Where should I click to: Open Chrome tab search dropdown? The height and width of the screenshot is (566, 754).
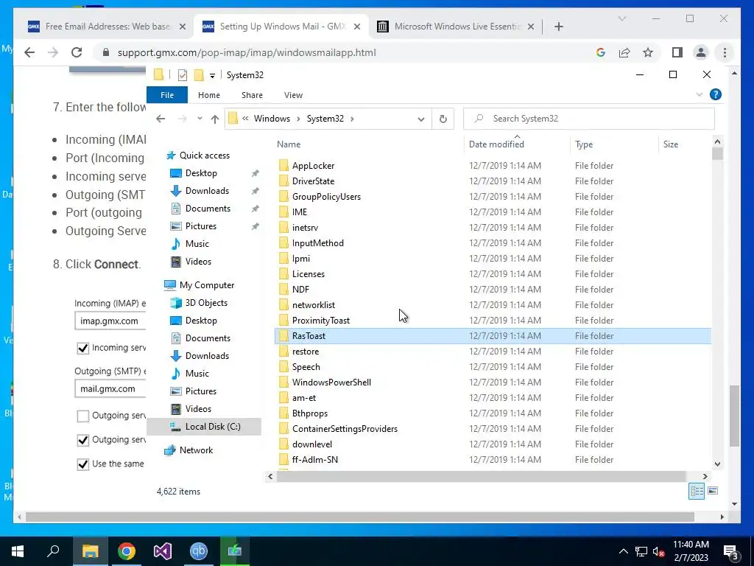pyautogui.click(x=621, y=18)
